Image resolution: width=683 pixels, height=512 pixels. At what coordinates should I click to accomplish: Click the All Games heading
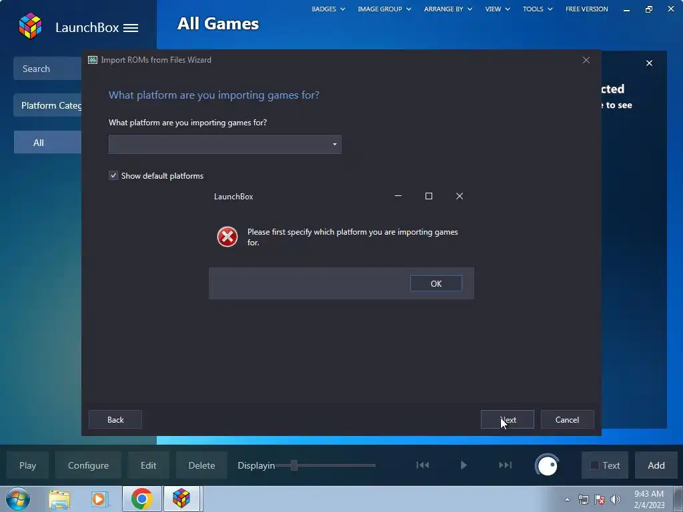tap(218, 23)
